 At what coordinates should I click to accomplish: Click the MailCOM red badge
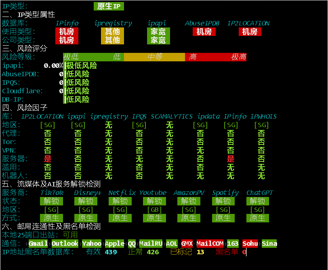coord(210,243)
